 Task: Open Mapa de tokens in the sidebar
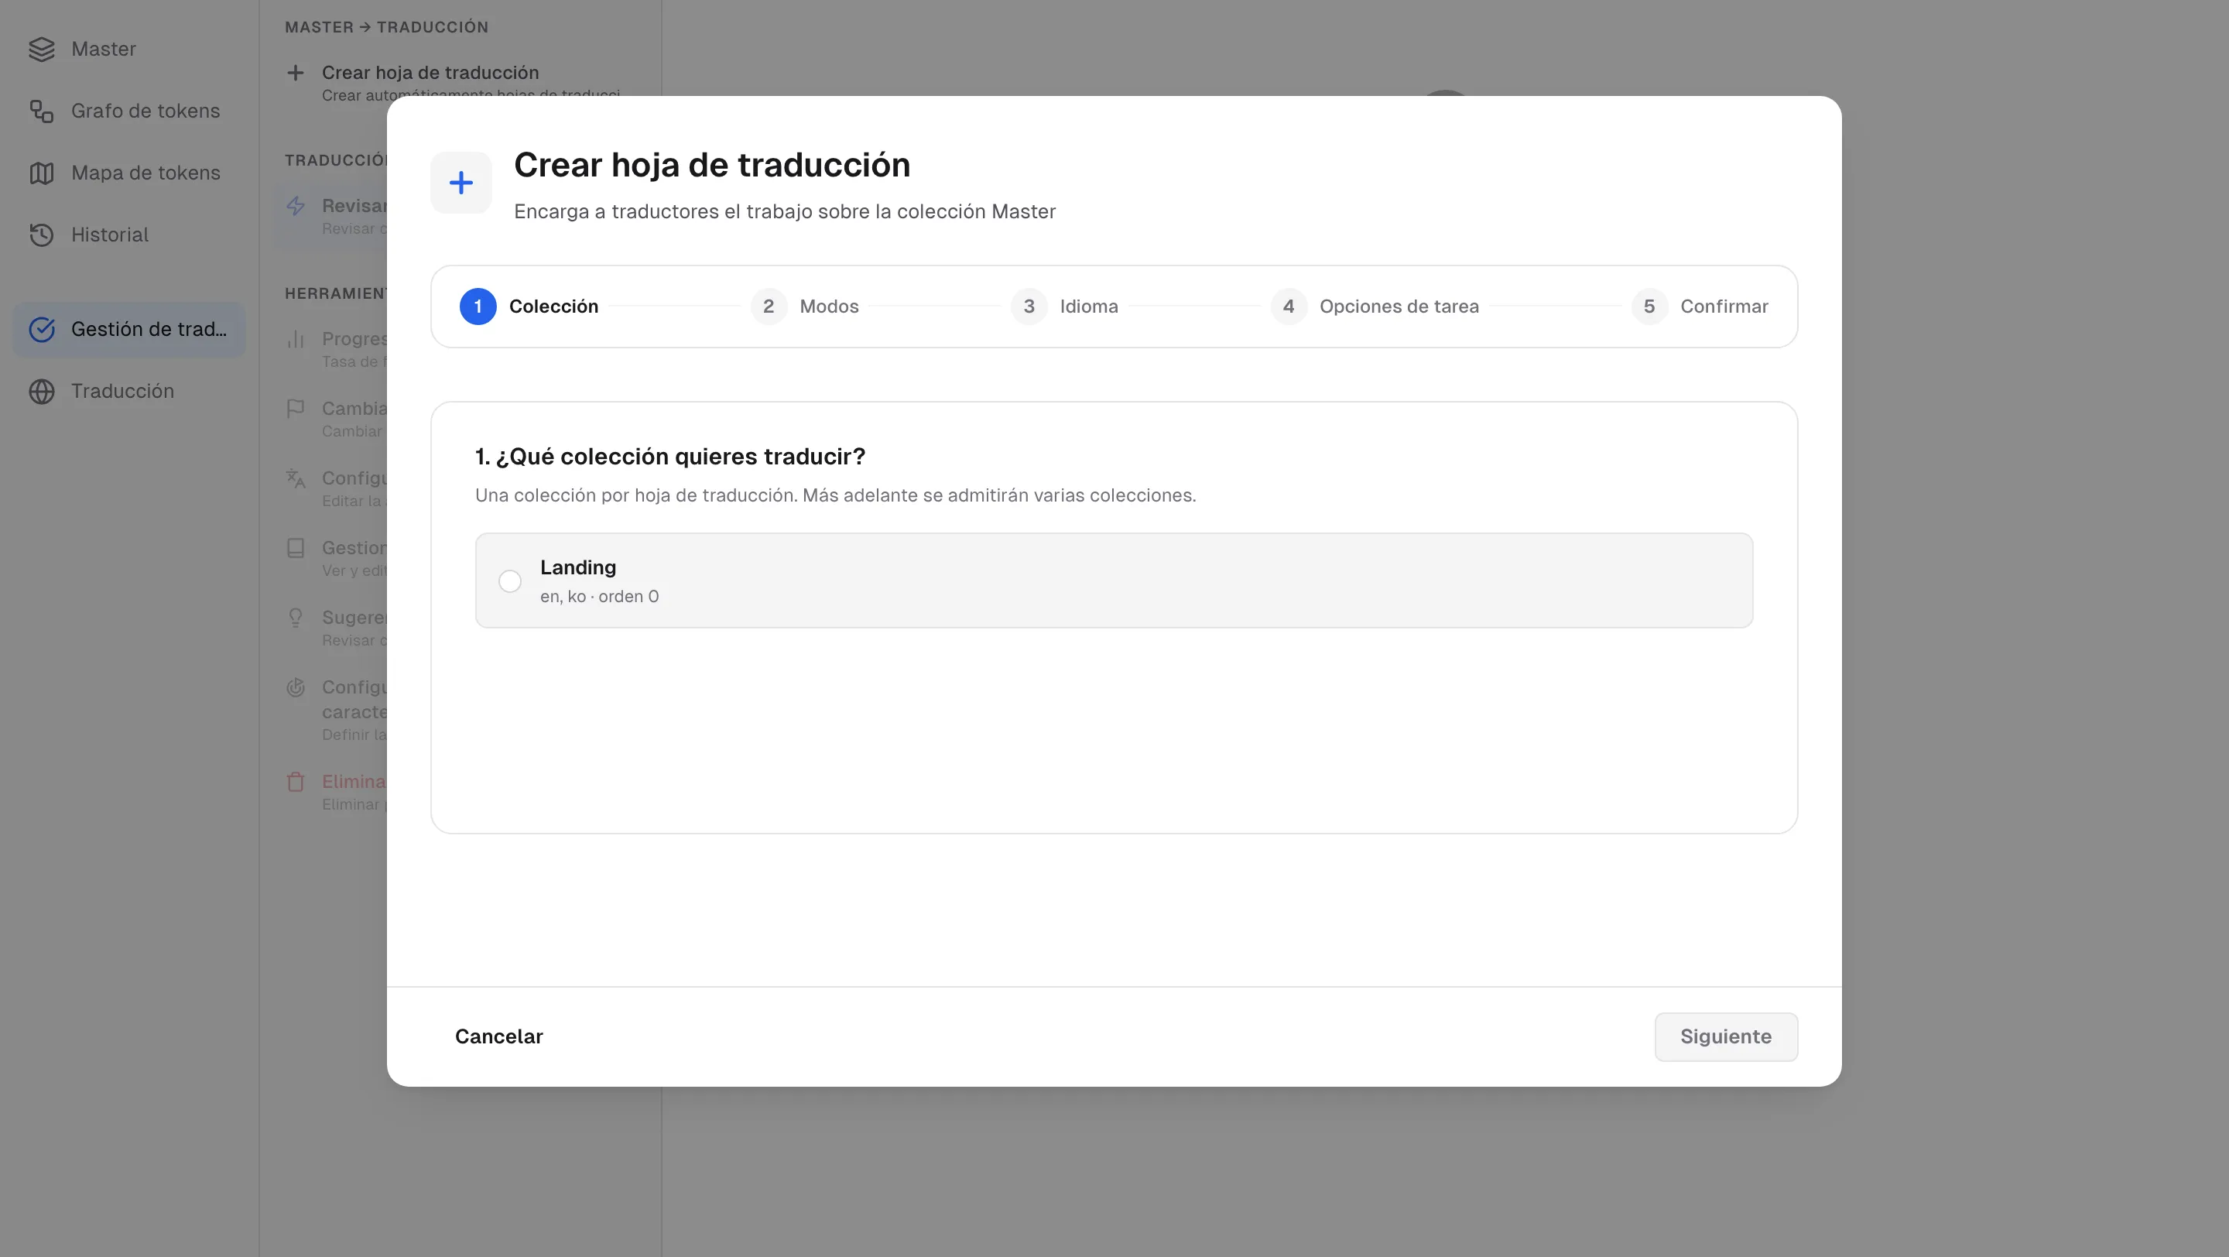tap(129, 173)
